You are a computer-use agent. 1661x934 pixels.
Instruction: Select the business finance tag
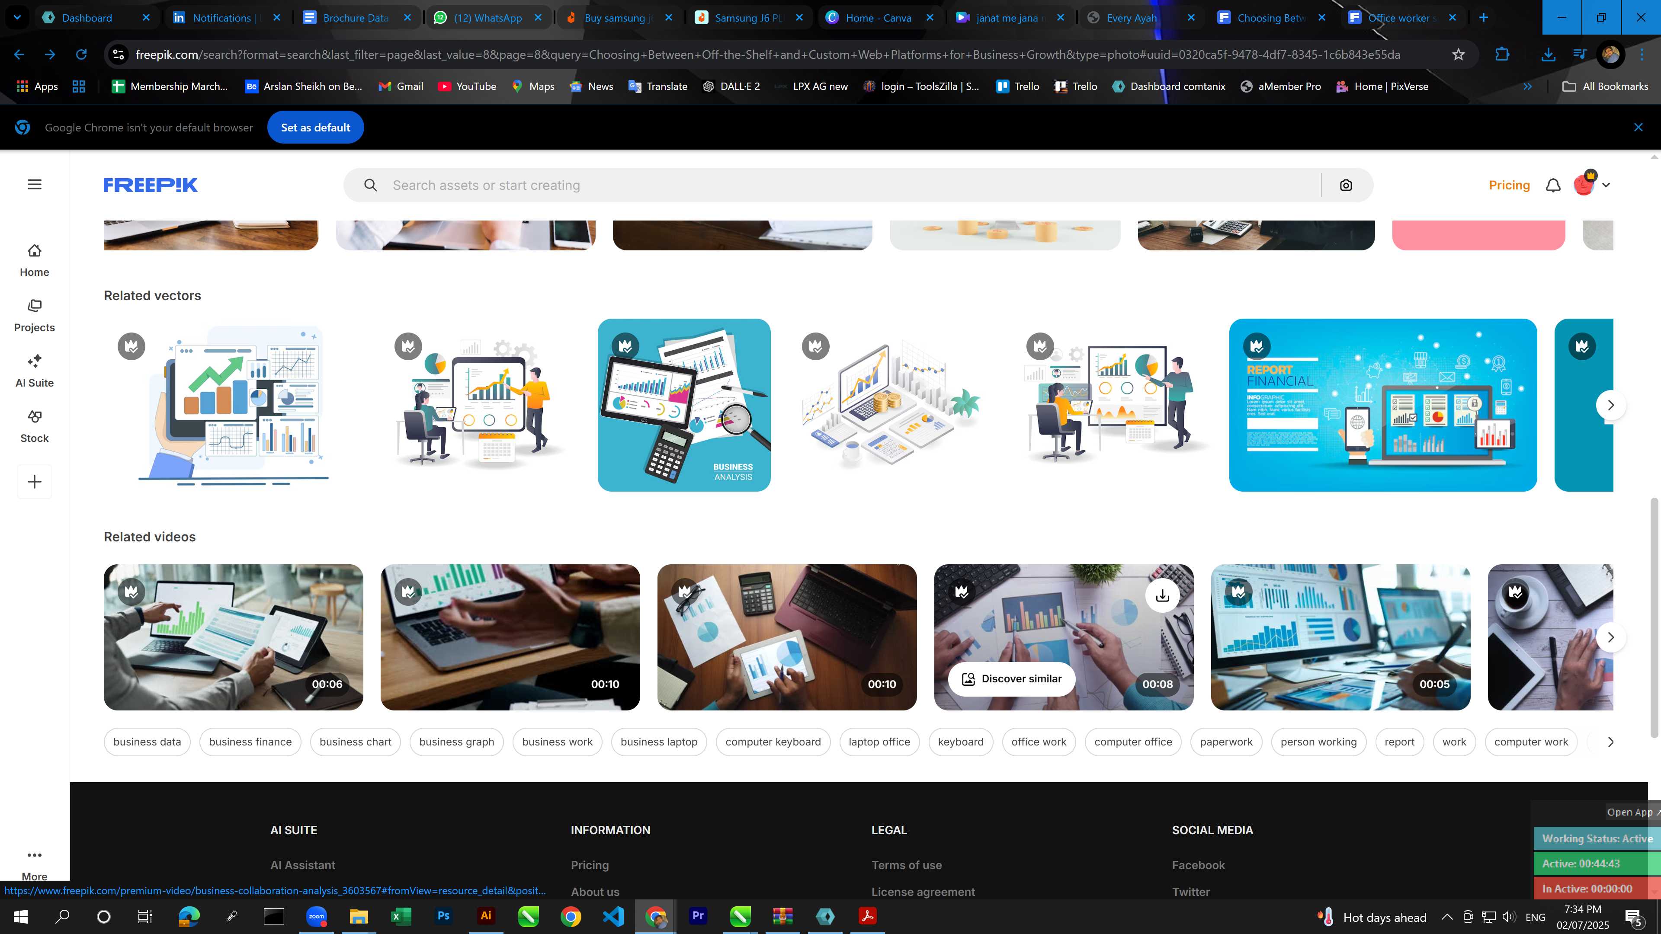pyautogui.click(x=250, y=742)
